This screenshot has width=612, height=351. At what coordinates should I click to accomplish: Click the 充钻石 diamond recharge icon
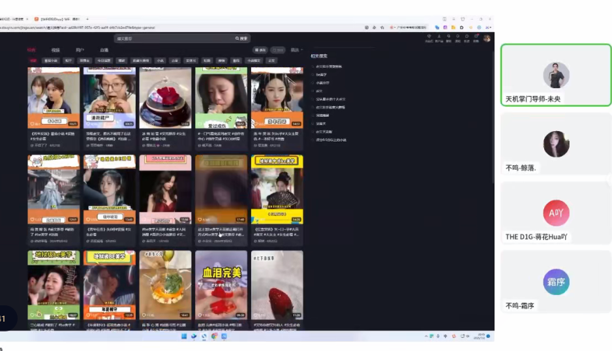pyautogui.click(x=429, y=38)
